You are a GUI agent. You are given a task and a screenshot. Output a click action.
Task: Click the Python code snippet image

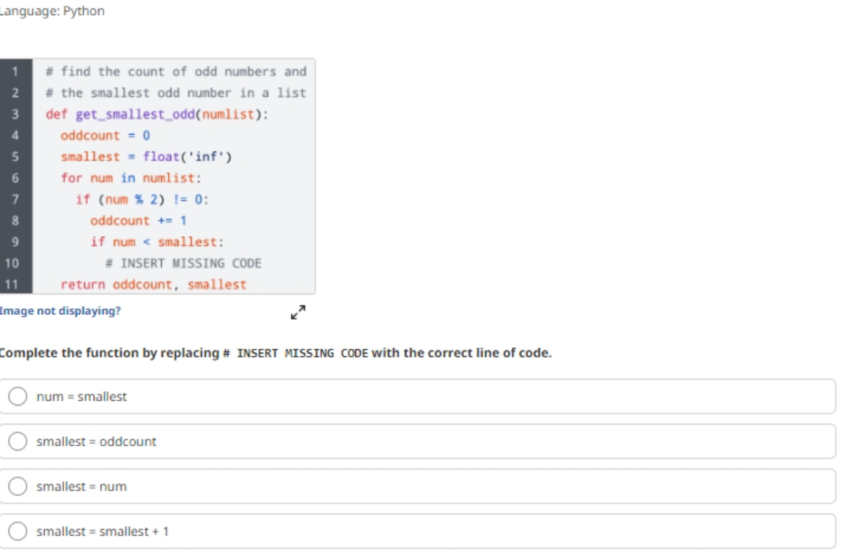click(x=158, y=176)
